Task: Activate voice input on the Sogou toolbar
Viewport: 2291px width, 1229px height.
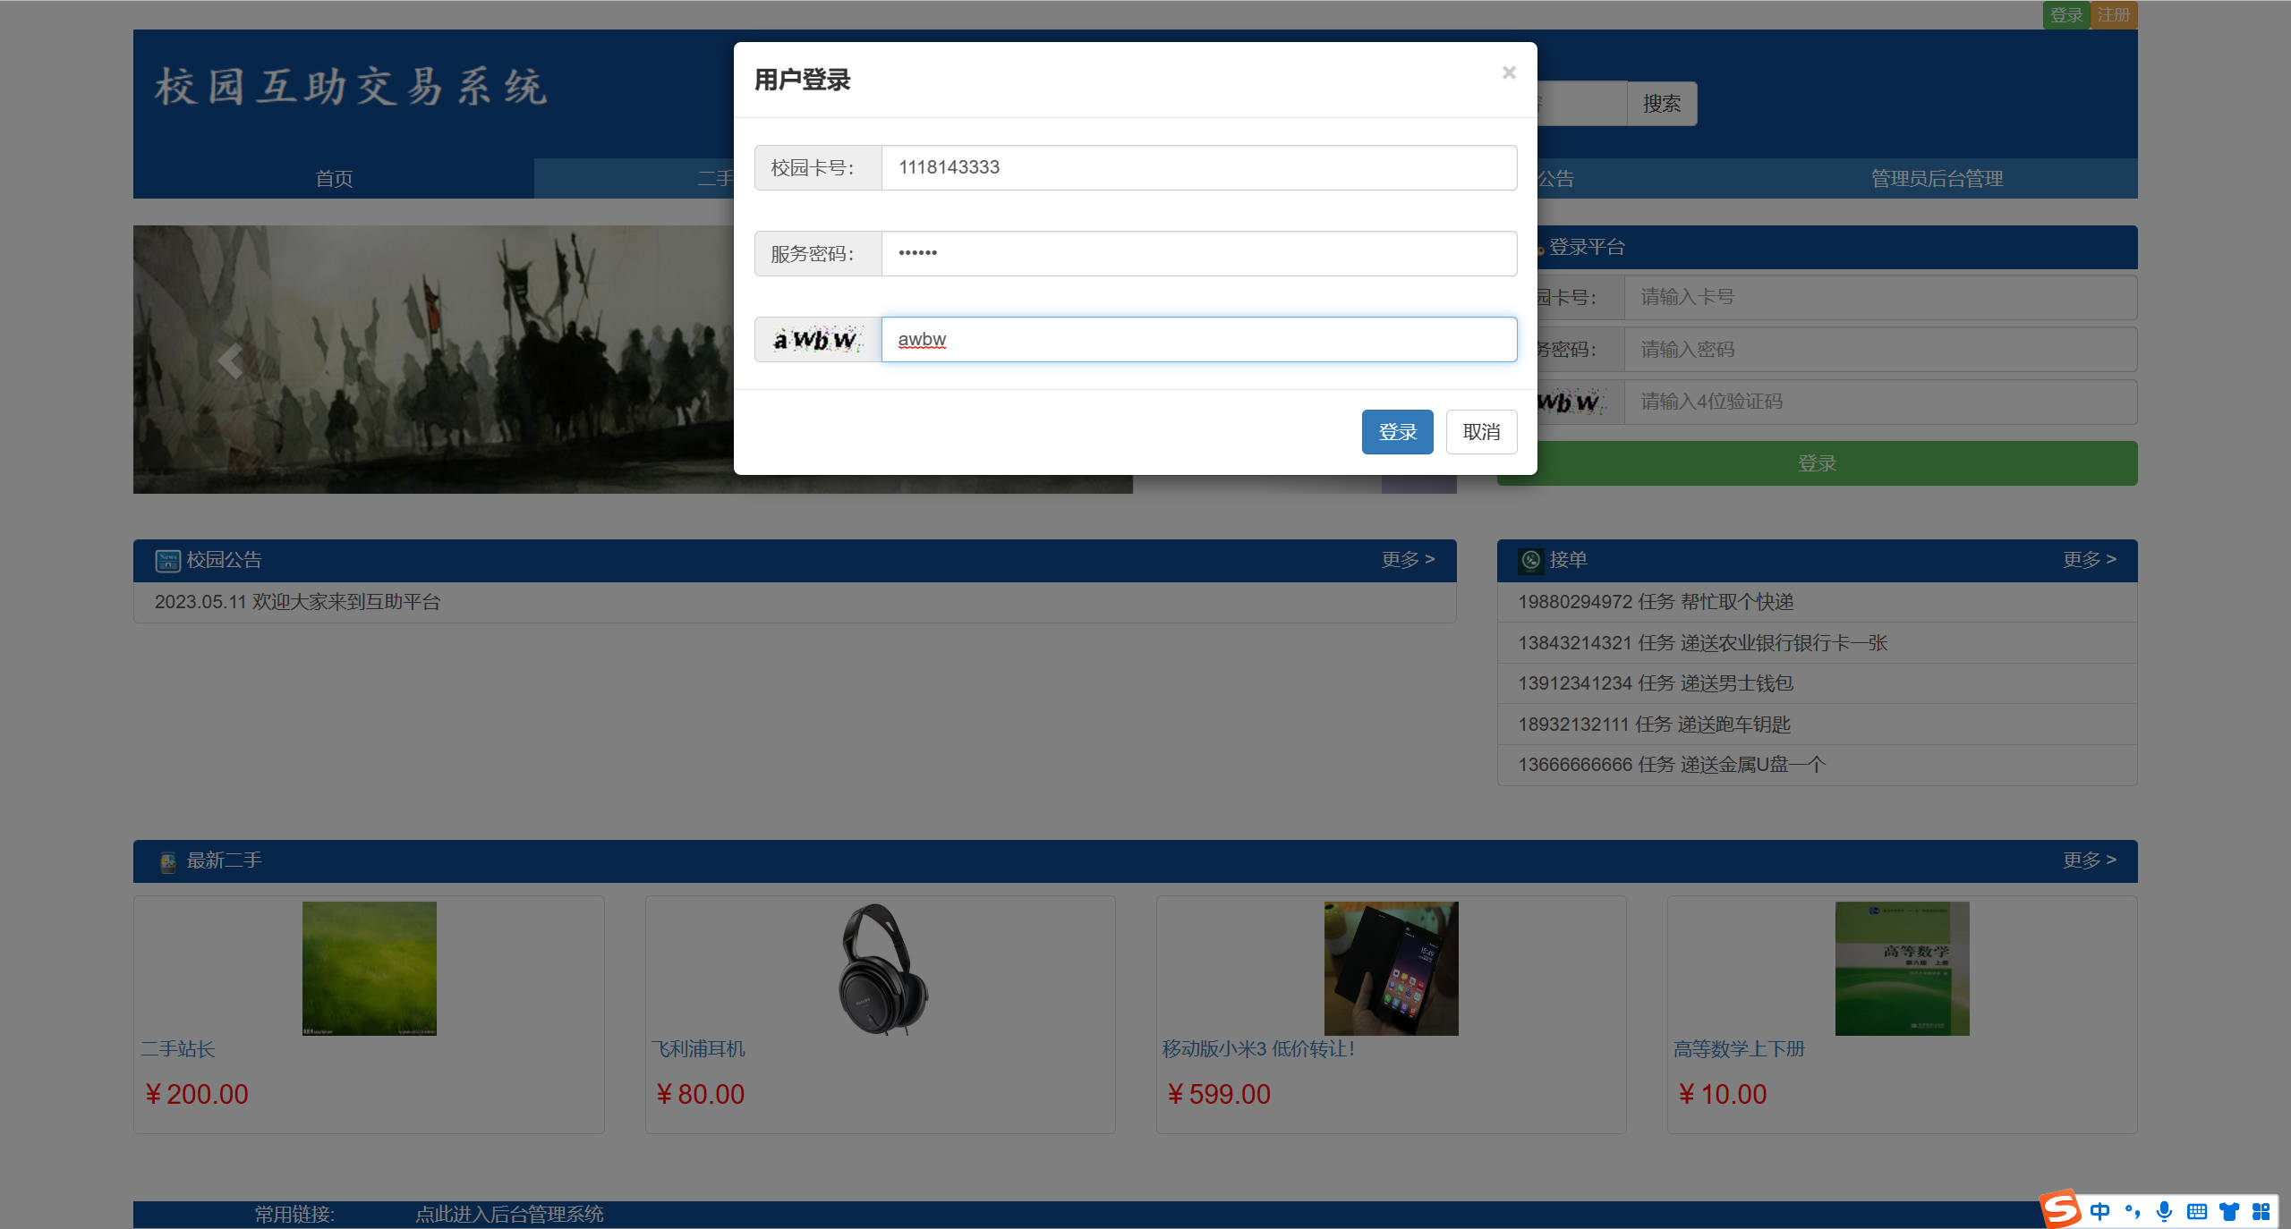Action: 2164,1212
